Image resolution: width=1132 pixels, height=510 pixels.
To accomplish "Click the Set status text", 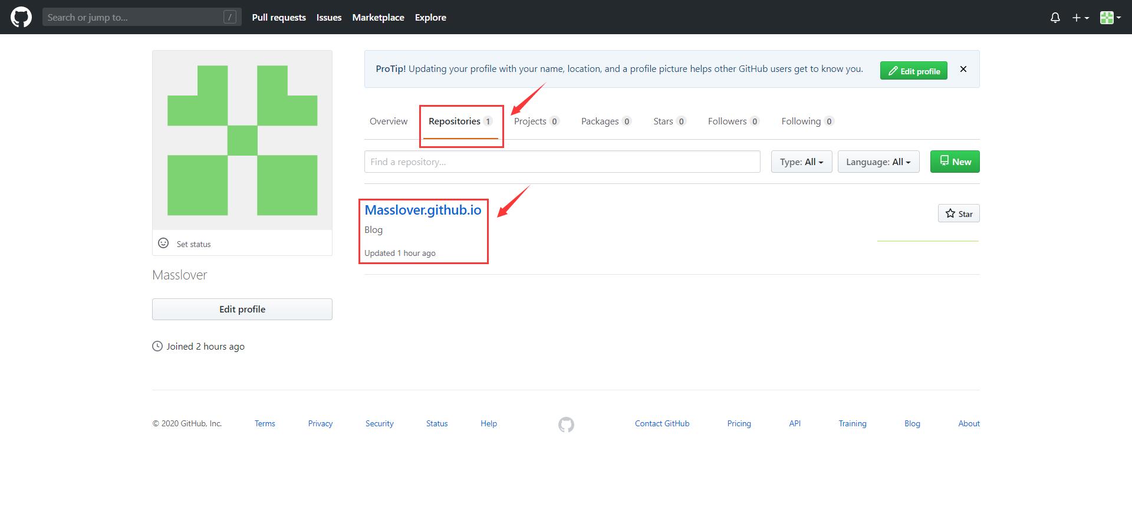I will pos(193,244).
